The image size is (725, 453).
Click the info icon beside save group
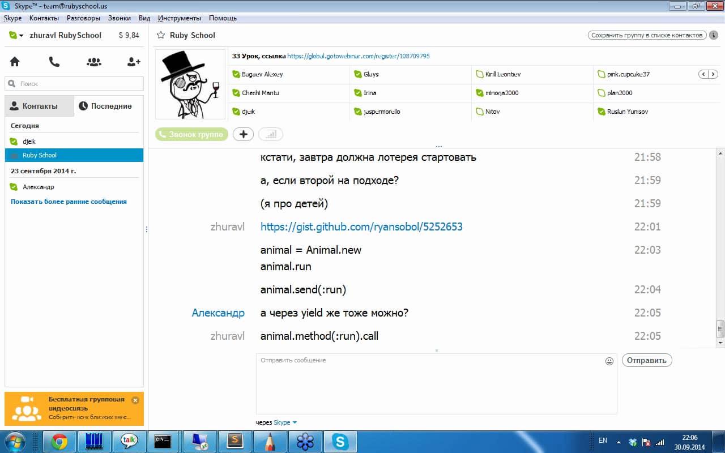point(713,35)
